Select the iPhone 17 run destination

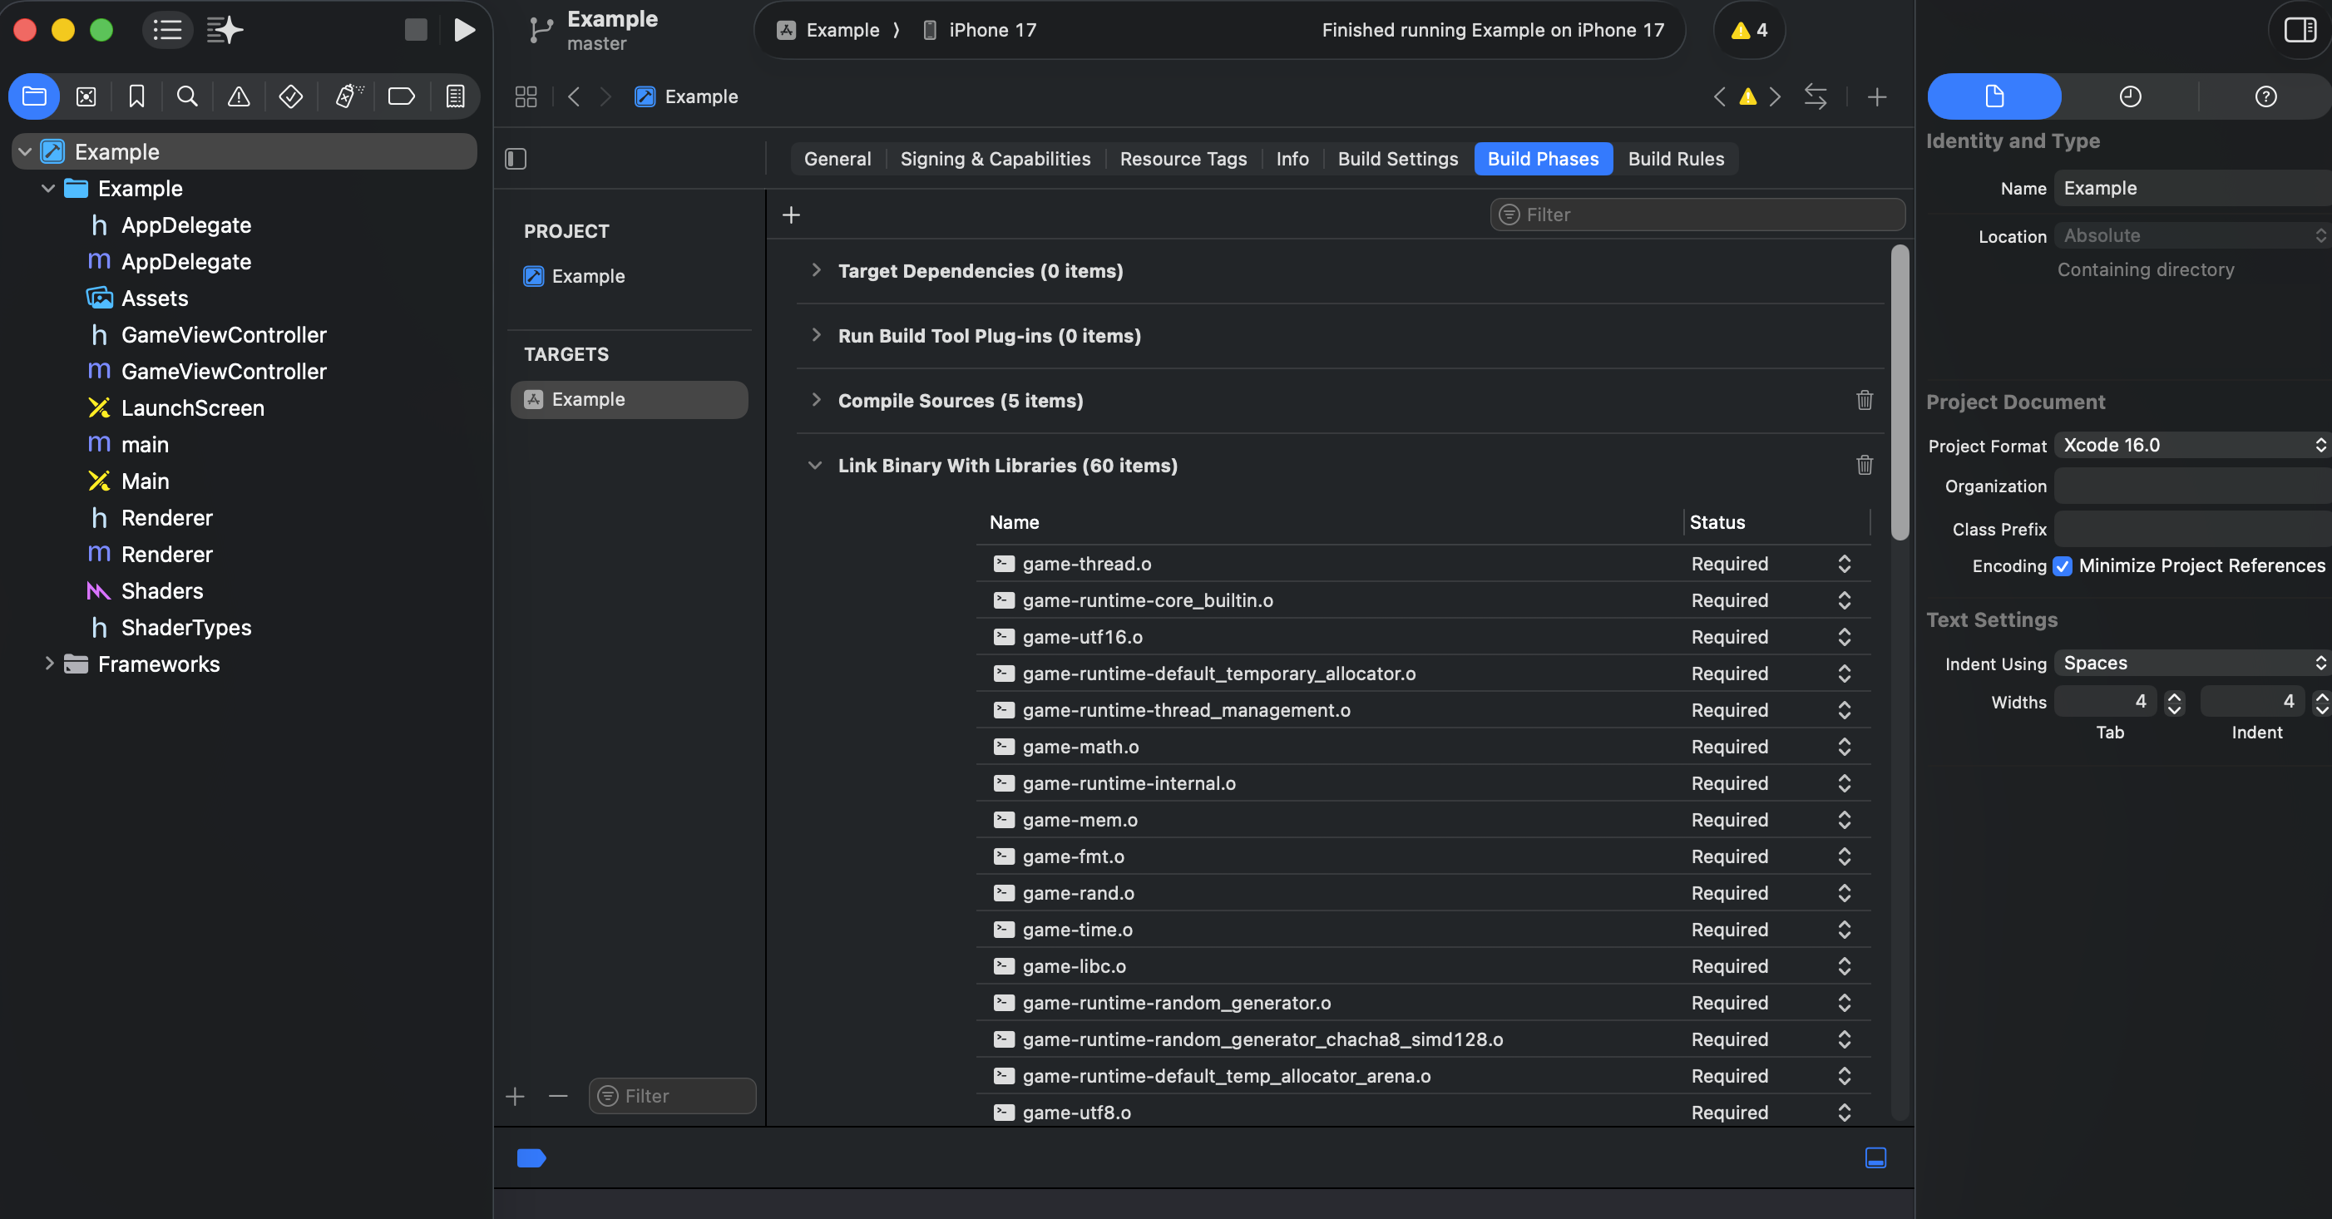991,30
